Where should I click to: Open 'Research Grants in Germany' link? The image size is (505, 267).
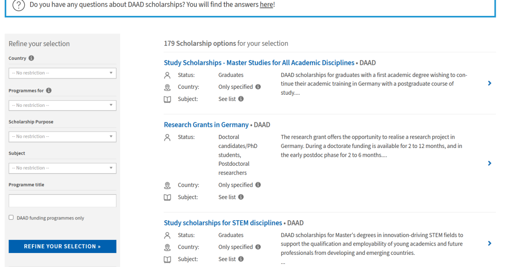coord(206,125)
